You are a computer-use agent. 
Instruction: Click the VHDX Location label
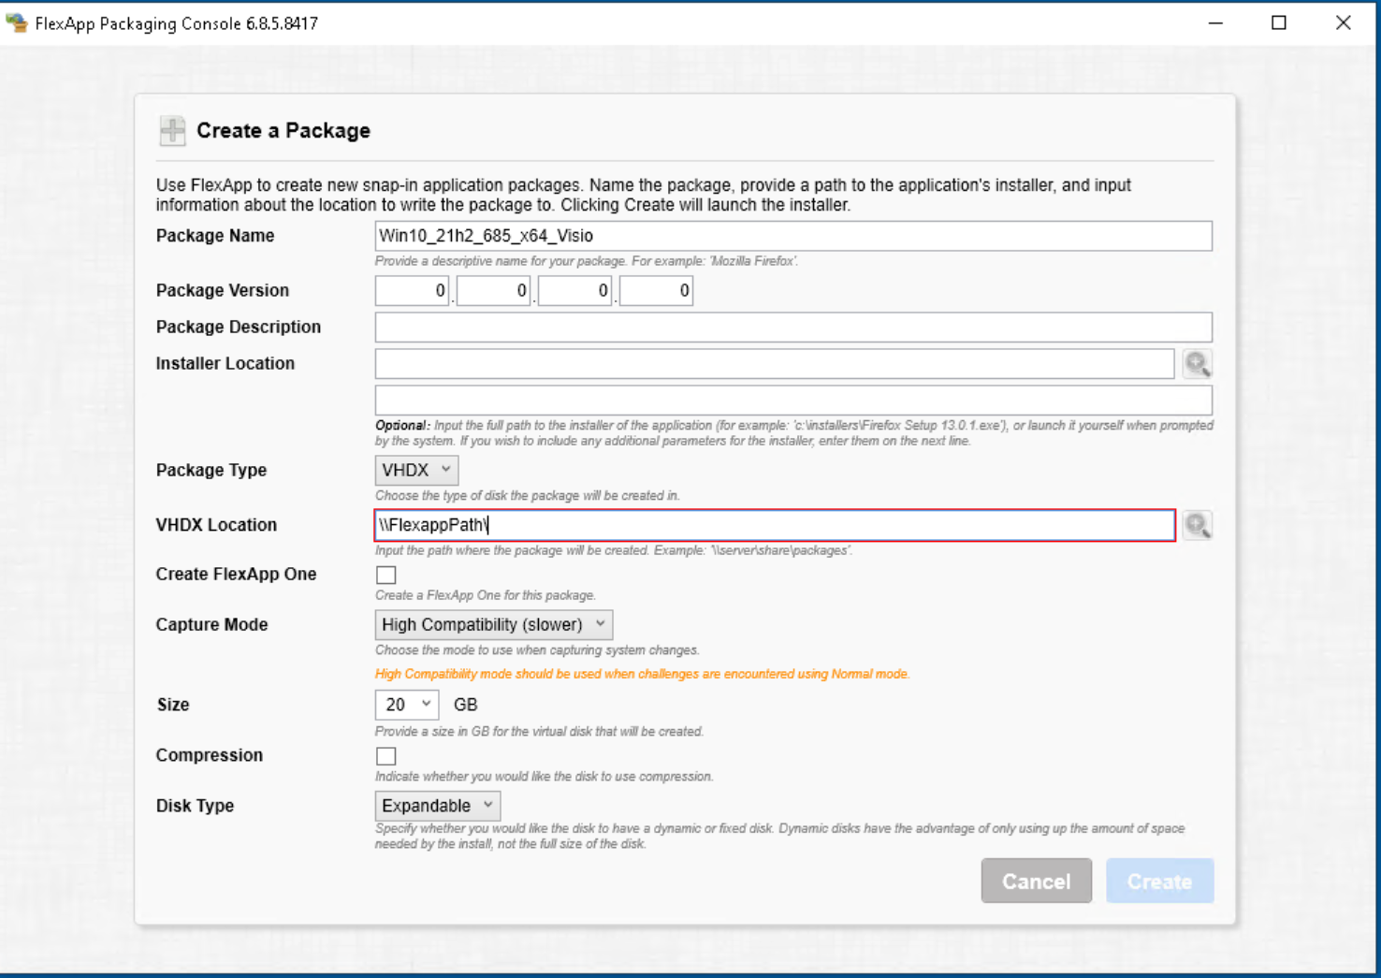pyautogui.click(x=216, y=525)
